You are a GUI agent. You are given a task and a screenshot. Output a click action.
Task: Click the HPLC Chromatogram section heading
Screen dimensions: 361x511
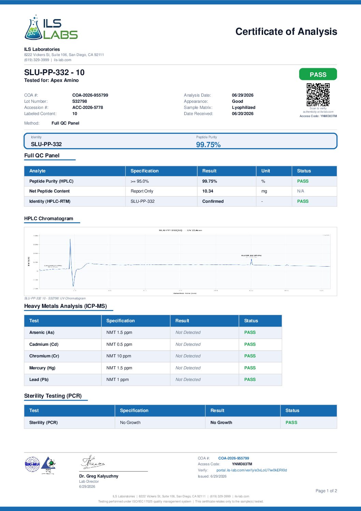tap(49, 218)
